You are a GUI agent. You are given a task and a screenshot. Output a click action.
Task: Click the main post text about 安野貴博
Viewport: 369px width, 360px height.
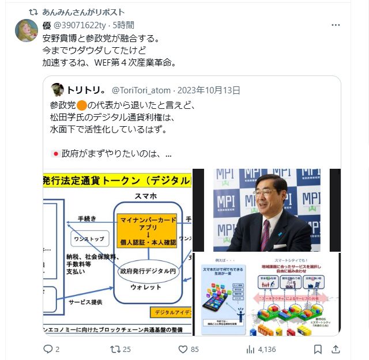(110, 50)
